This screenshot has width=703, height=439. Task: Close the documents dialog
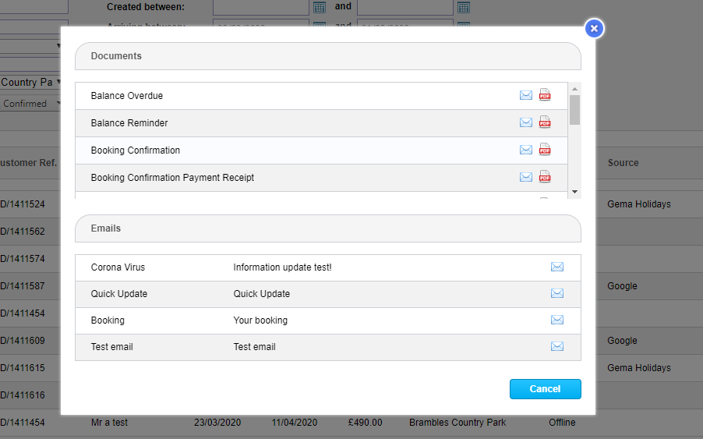point(594,29)
